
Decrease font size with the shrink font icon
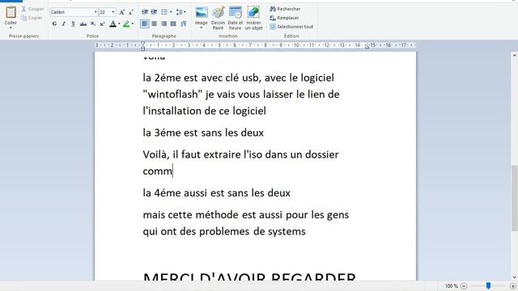pos(131,12)
